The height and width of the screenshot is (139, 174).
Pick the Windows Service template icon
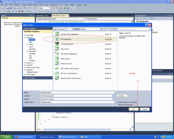[x=57, y=64]
